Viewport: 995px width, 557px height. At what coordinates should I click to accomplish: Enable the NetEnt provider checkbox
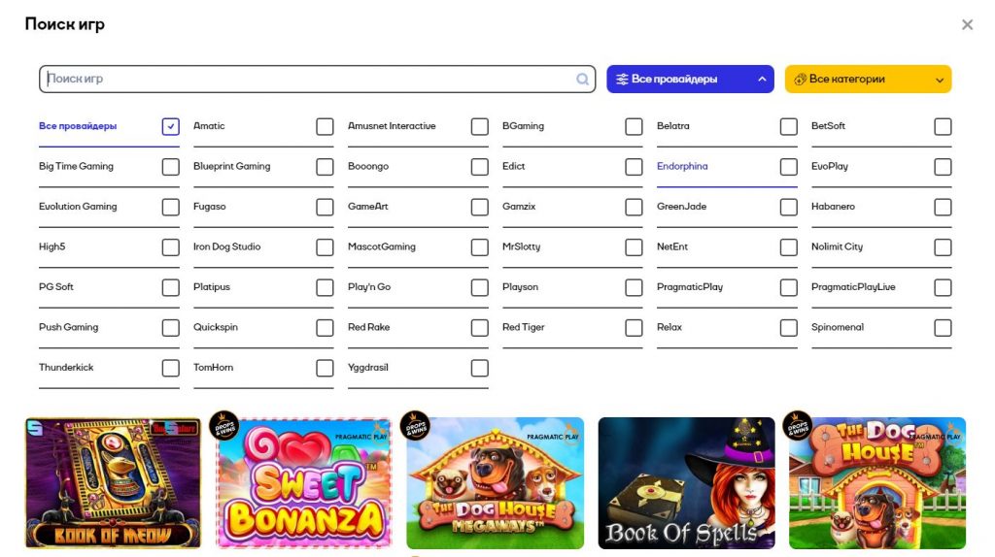click(x=789, y=247)
